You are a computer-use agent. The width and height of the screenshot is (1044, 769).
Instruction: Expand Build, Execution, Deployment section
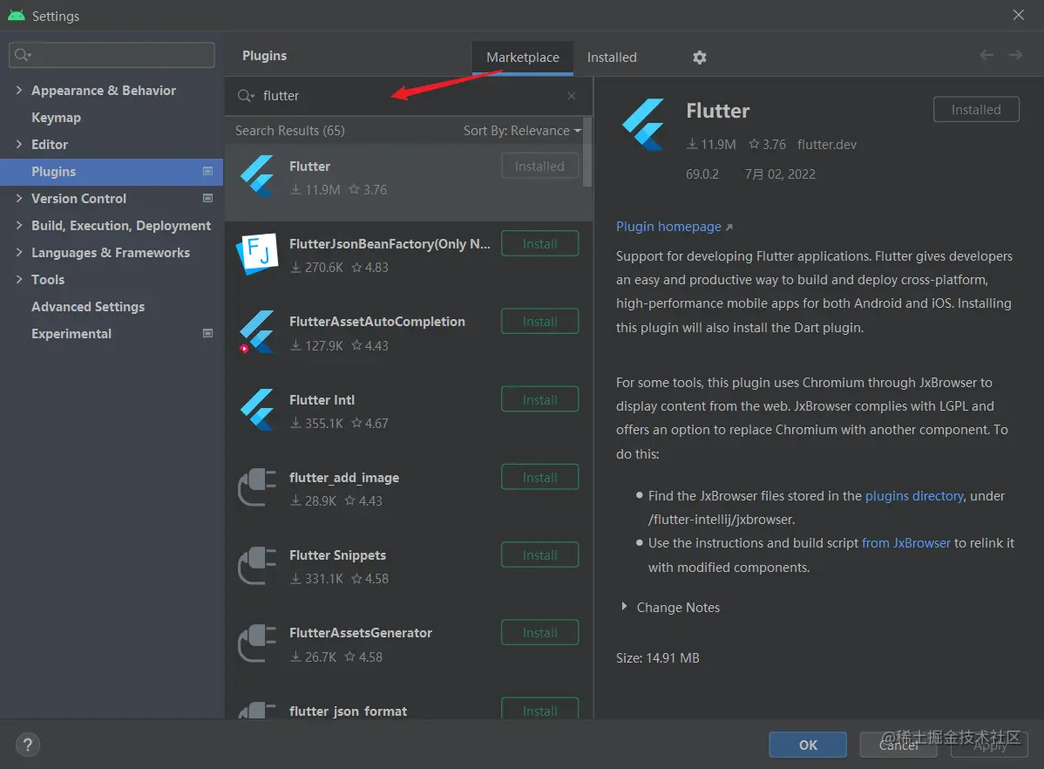(18, 225)
